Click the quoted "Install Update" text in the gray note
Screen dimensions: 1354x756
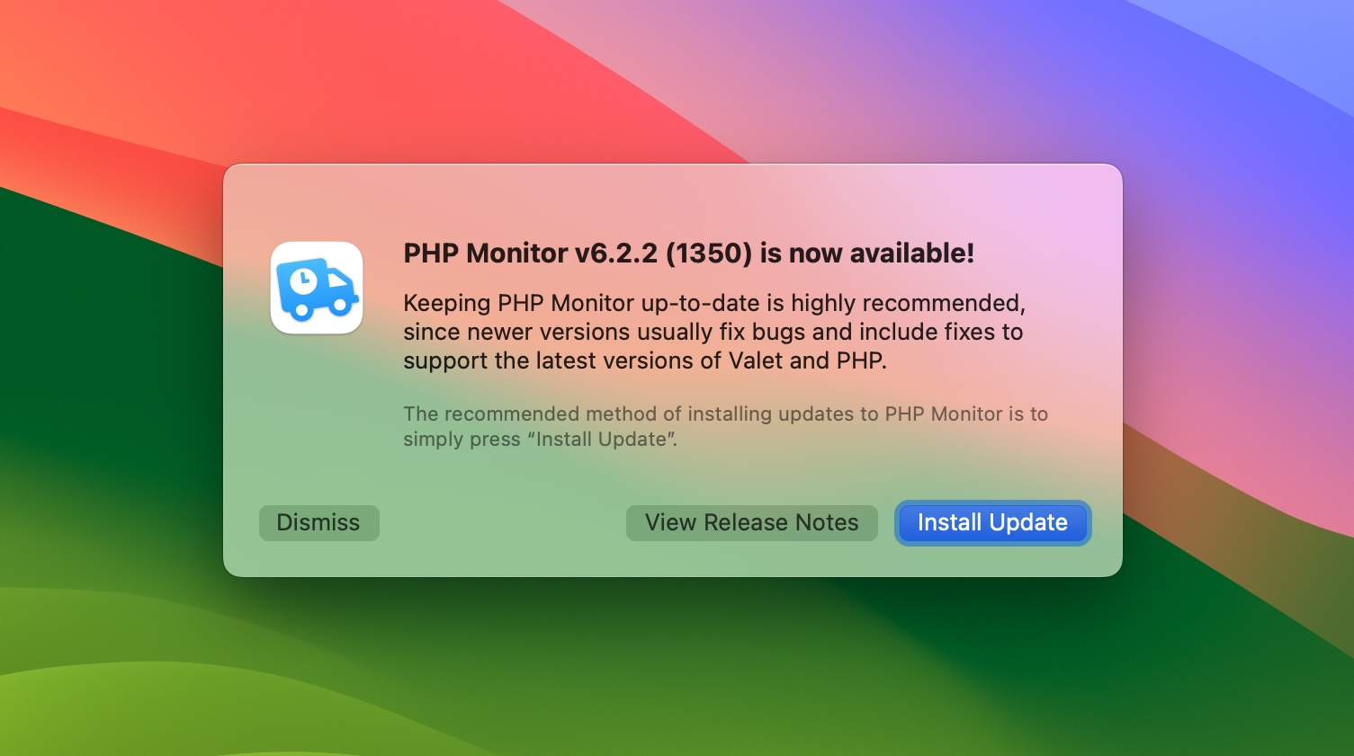[x=603, y=440]
